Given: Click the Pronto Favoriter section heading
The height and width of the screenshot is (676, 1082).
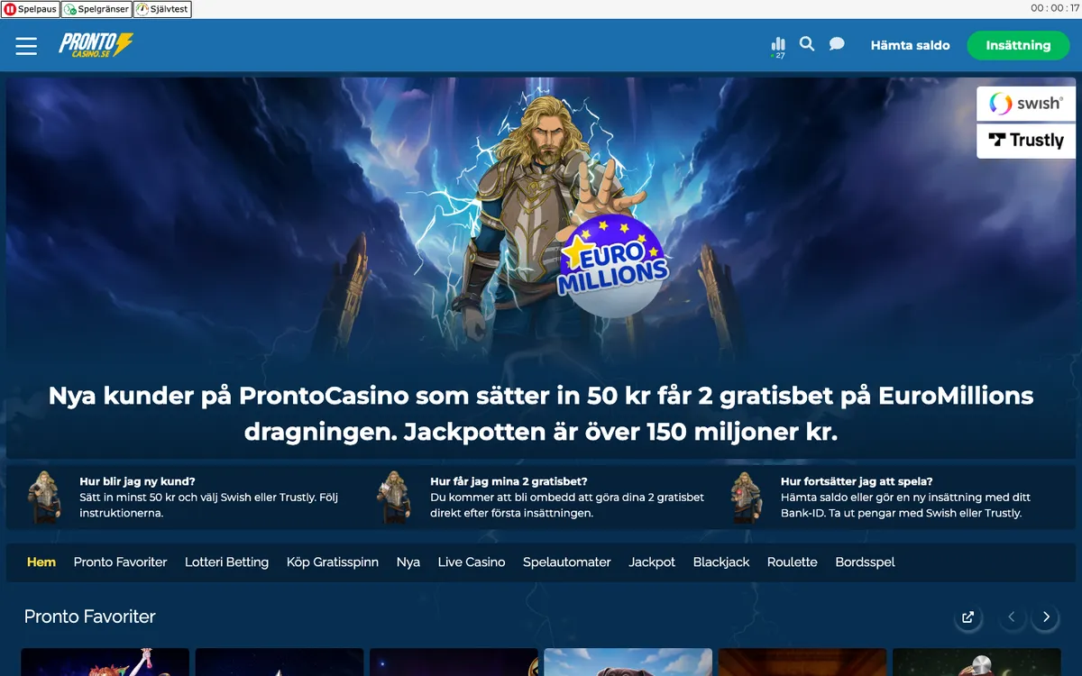Looking at the screenshot, I should tap(90, 617).
